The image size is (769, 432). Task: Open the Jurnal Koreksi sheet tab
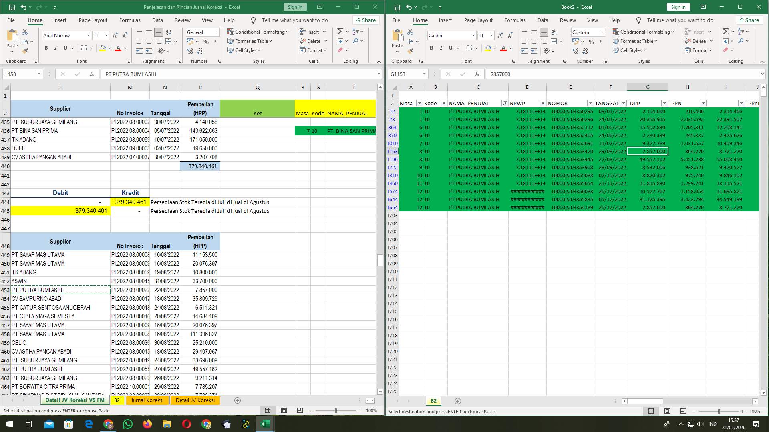tap(147, 400)
